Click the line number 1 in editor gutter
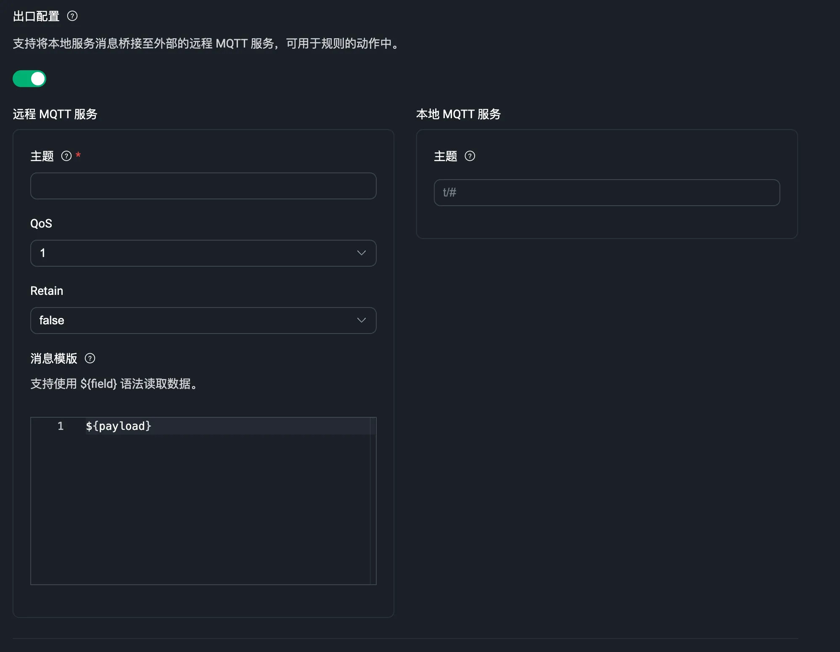The width and height of the screenshot is (840, 652). pyautogui.click(x=61, y=426)
